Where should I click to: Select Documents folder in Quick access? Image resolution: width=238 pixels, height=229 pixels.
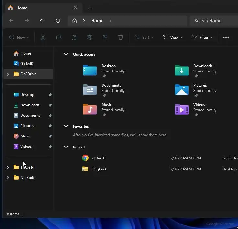tap(104, 90)
